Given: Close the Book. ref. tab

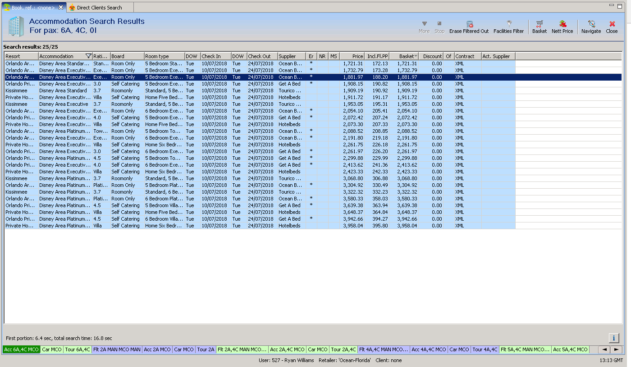Looking at the screenshot, I should (61, 8).
